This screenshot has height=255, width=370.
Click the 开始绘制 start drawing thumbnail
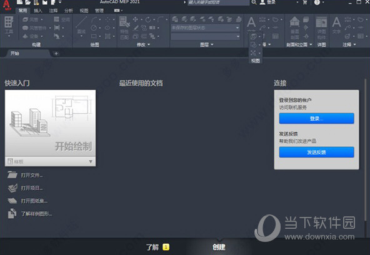[50, 123]
